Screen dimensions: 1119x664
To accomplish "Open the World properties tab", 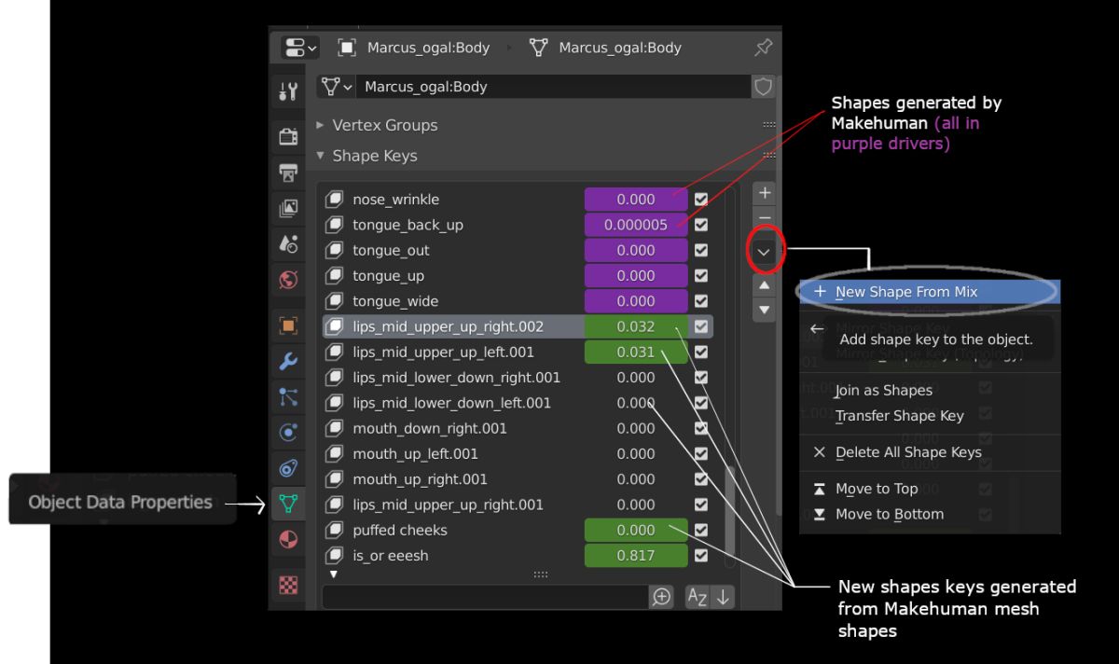I will pyautogui.click(x=288, y=280).
